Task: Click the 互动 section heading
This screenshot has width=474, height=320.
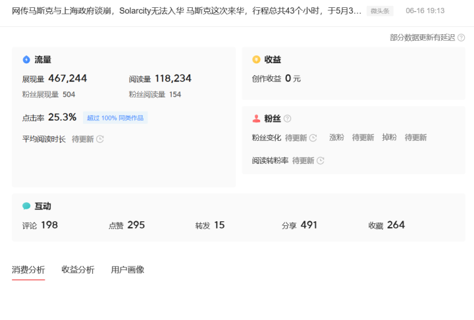Action: [x=43, y=206]
